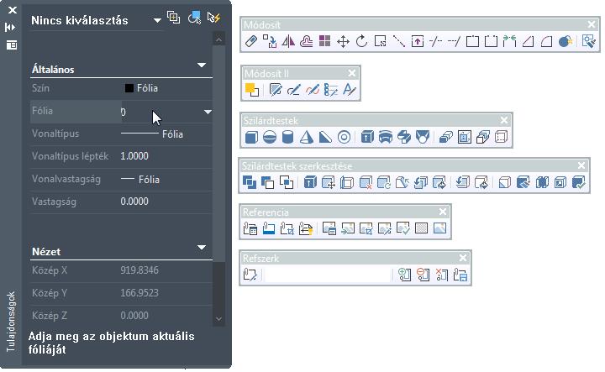Click the Explode bomb icon
The height and width of the screenshot is (372, 605).
coord(566,41)
